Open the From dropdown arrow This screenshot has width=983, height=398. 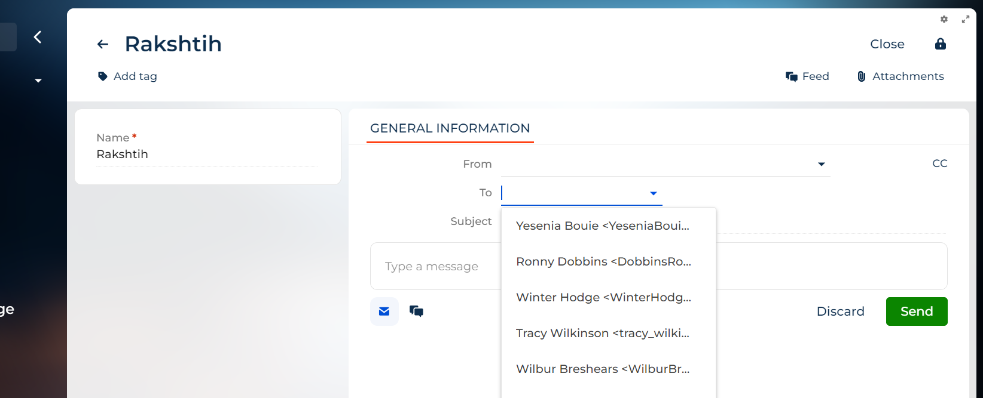pyautogui.click(x=822, y=164)
